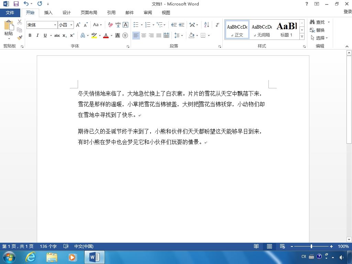Open the Font dialog launcher
The height and width of the screenshot is (264, 352).
[x=128, y=46]
